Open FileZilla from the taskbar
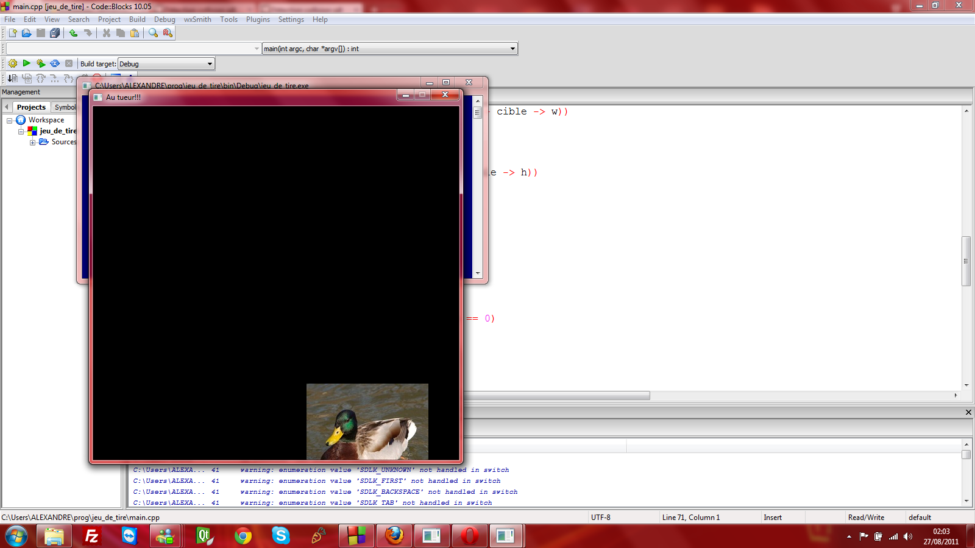Image resolution: width=975 pixels, height=548 pixels. 91,536
